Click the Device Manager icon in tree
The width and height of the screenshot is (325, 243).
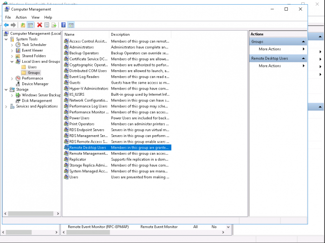[x=18, y=84]
